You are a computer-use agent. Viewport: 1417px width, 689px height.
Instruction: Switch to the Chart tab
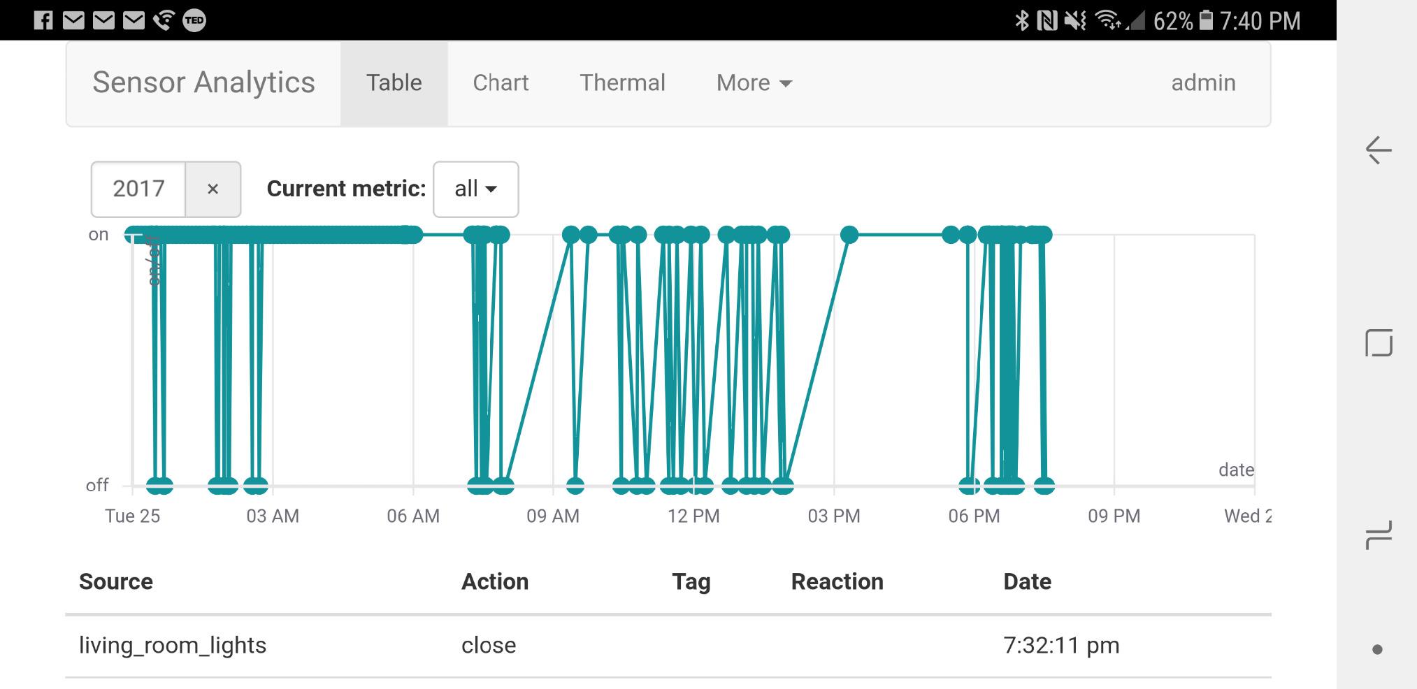pos(501,83)
